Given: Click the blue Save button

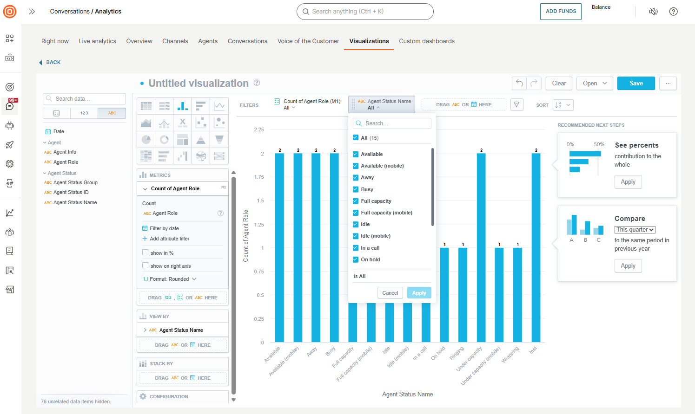Looking at the screenshot, I should click(x=636, y=83).
